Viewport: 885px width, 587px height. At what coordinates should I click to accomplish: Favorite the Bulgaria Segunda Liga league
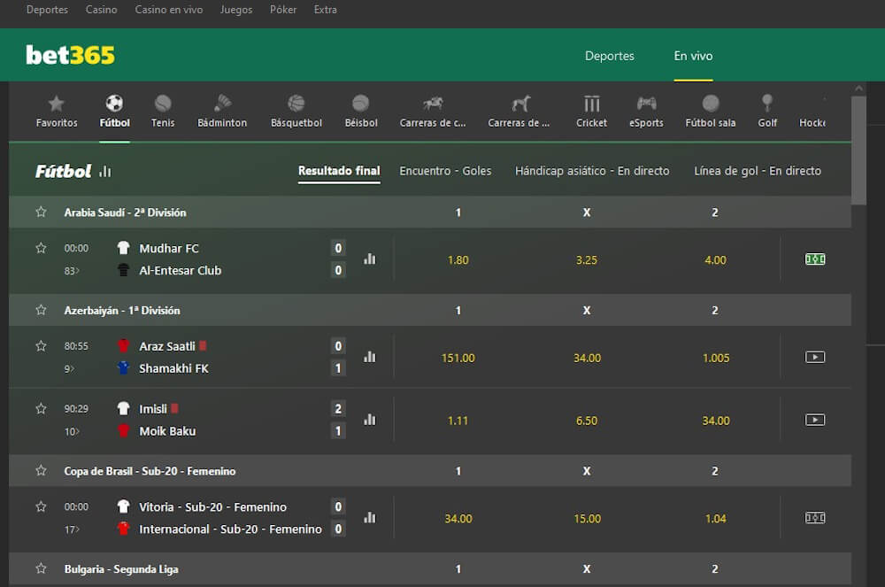tap(41, 568)
